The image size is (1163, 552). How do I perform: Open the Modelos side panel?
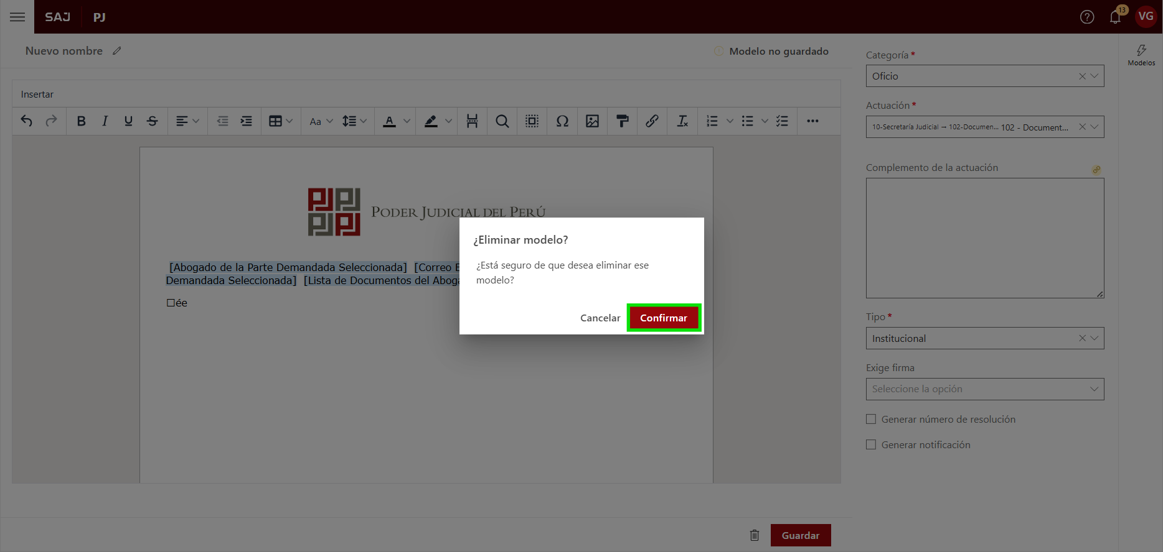coord(1141,55)
